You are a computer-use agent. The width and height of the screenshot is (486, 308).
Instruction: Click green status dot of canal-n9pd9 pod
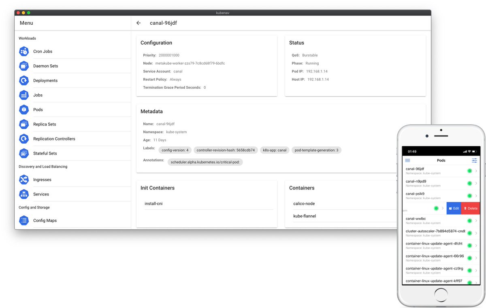(470, 183)
